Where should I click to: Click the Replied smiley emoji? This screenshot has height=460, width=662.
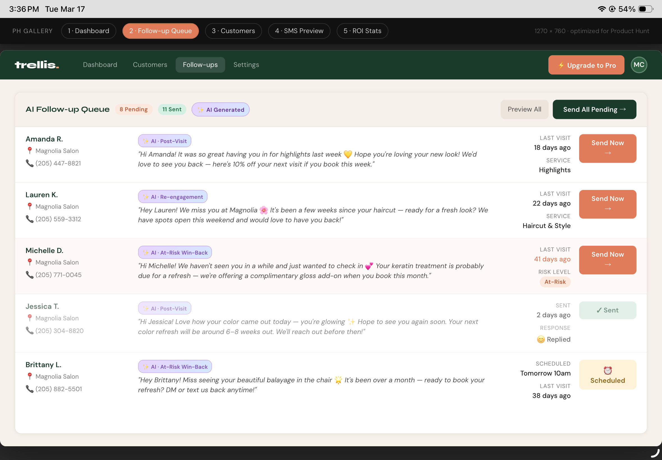[541, 339]
